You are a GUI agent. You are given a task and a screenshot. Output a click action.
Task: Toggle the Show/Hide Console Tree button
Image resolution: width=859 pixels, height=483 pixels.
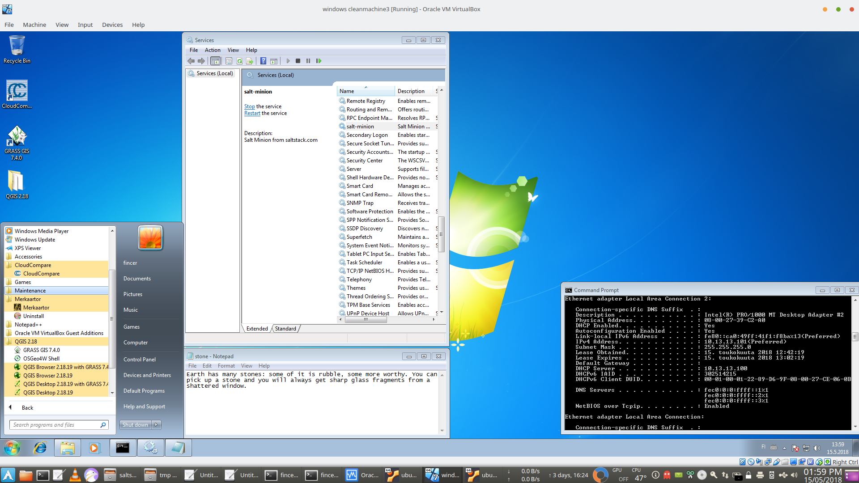pos(215,61)
